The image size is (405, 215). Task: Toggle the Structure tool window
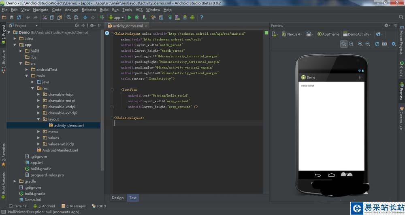3,61
